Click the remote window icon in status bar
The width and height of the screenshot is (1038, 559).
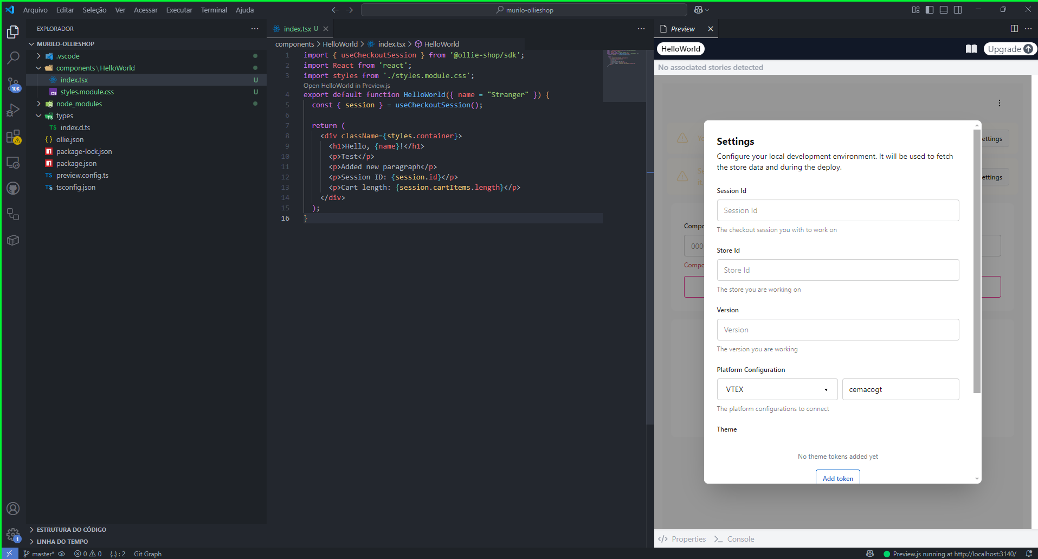tap(9, 554)
